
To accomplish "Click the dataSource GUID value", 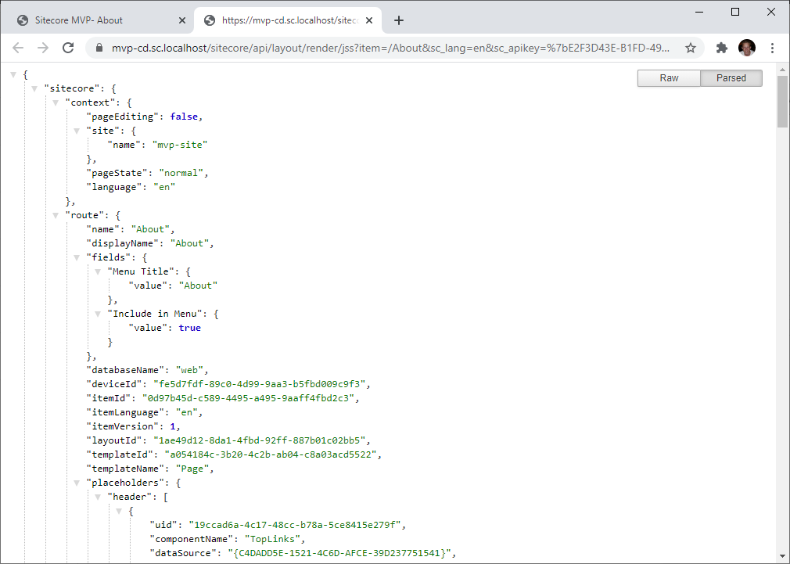I will pos(339,553).
